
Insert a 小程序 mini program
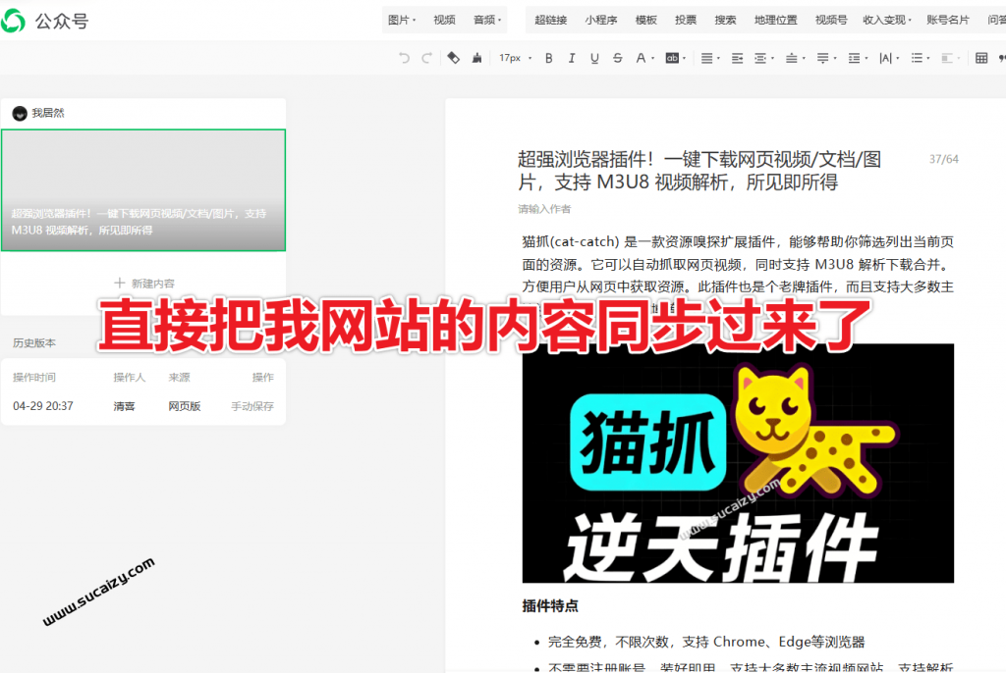point(600,20)
